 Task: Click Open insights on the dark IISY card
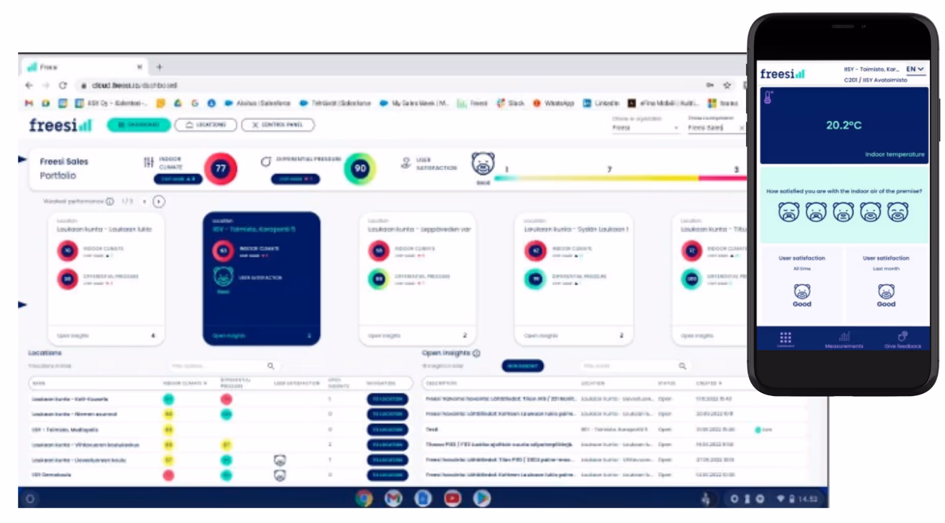[x=229, y=335]
